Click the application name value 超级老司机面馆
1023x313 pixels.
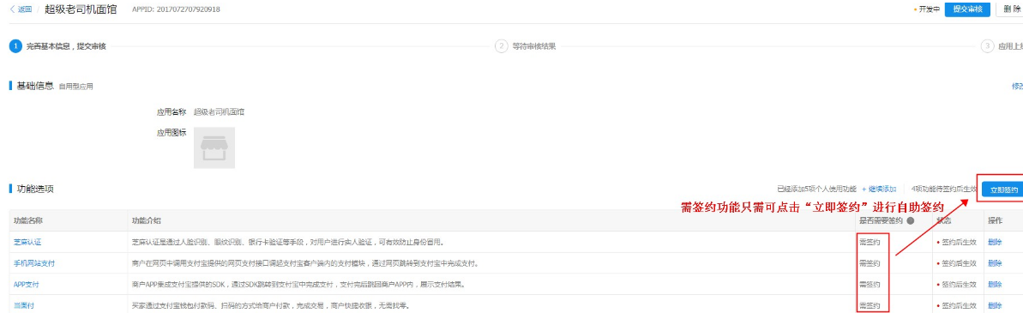coord(220,111)
